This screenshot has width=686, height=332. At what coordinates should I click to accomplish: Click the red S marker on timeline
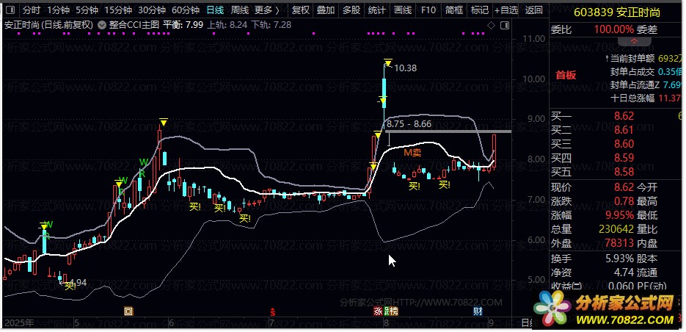click(x=272, y=312)
